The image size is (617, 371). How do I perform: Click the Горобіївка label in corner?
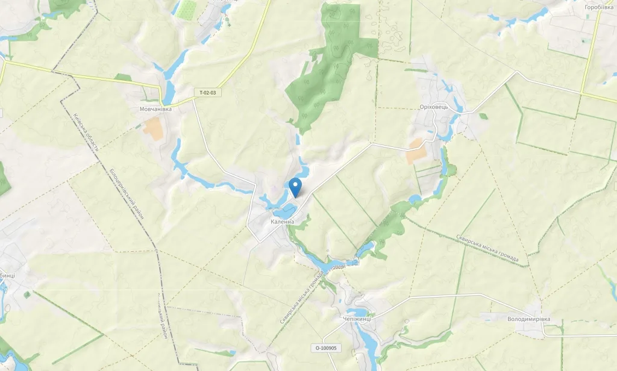tap(600, 7)
